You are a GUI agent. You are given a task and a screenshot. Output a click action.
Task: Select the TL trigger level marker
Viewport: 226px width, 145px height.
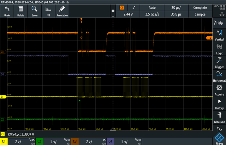tap(209, 38)
